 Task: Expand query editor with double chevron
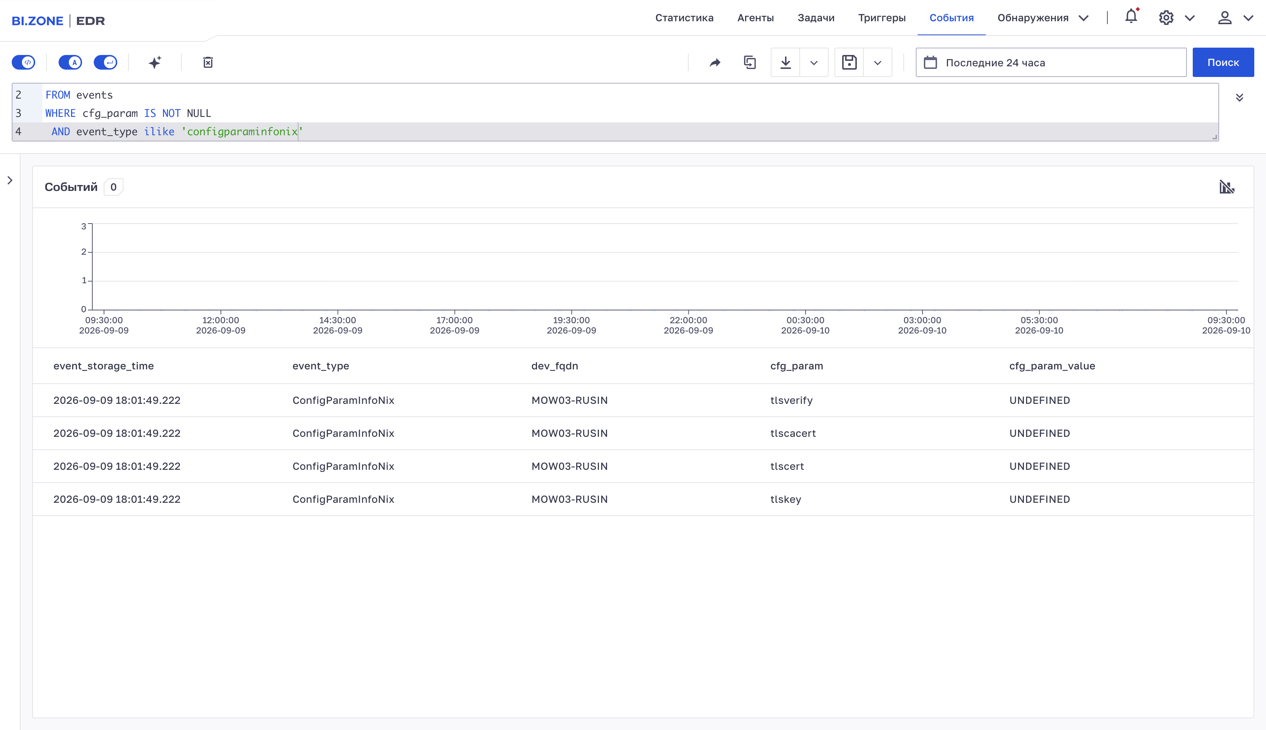tap(1239, 97)
